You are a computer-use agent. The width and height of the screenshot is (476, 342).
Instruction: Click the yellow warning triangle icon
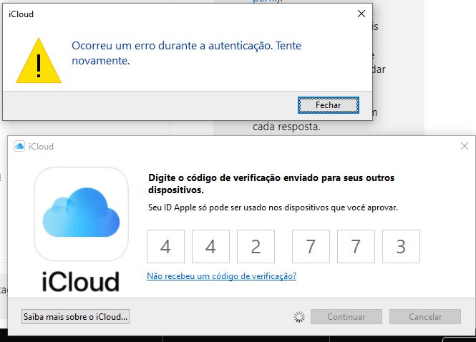point(39,61)
